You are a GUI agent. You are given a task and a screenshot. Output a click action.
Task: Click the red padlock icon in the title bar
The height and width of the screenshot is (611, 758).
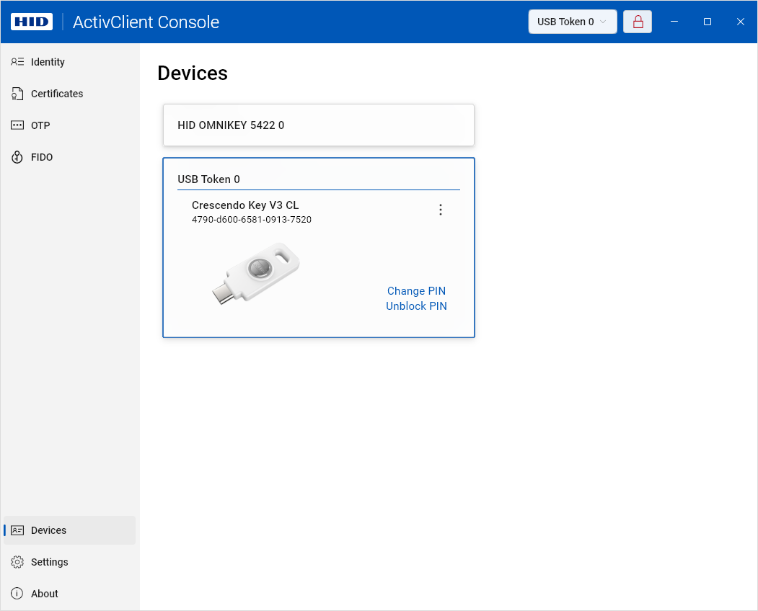pos(638,22)
